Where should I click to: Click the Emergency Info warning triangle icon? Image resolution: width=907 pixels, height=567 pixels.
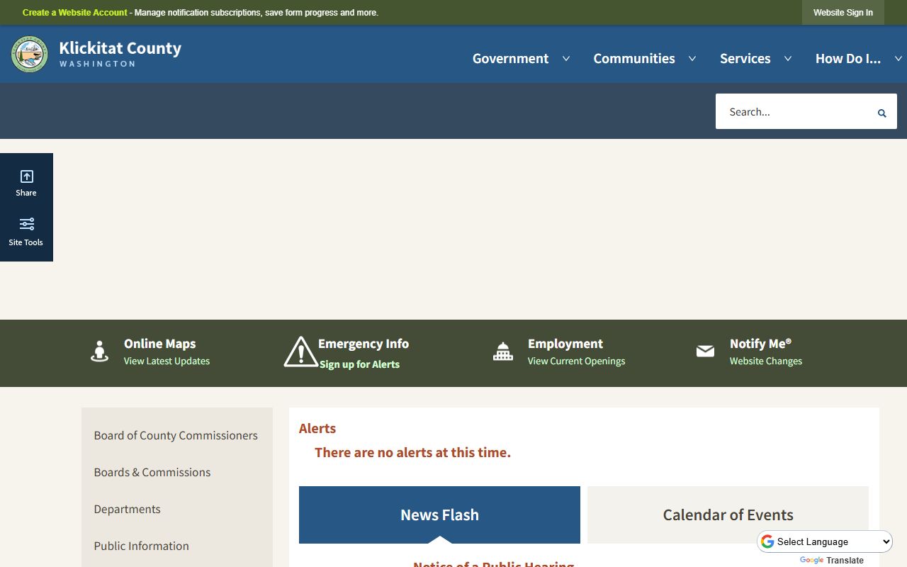[x=300, y=352]
